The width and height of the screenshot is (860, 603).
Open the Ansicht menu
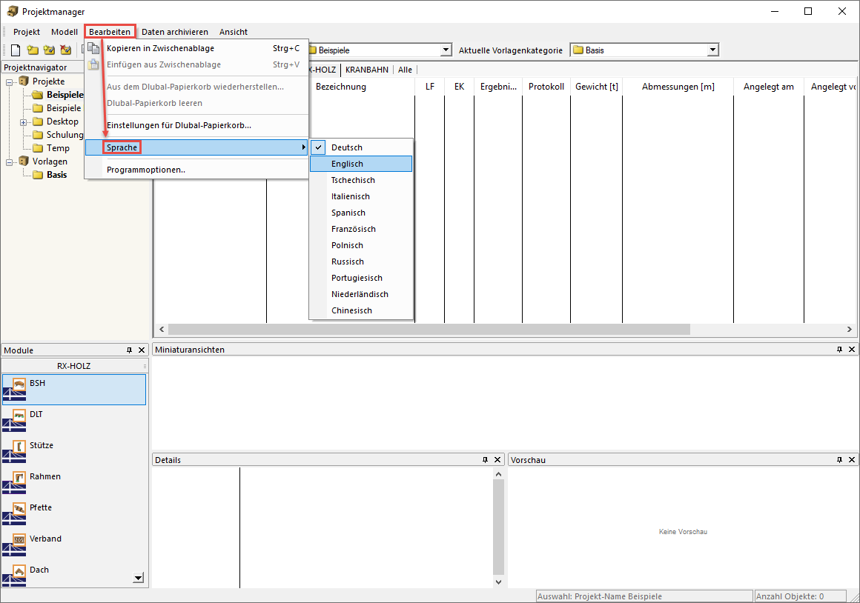(x=234, y=32)
